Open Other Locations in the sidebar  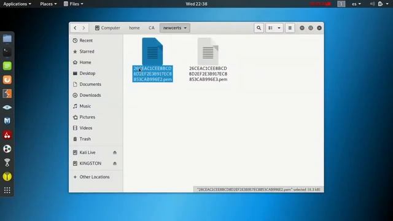point(96,177)
